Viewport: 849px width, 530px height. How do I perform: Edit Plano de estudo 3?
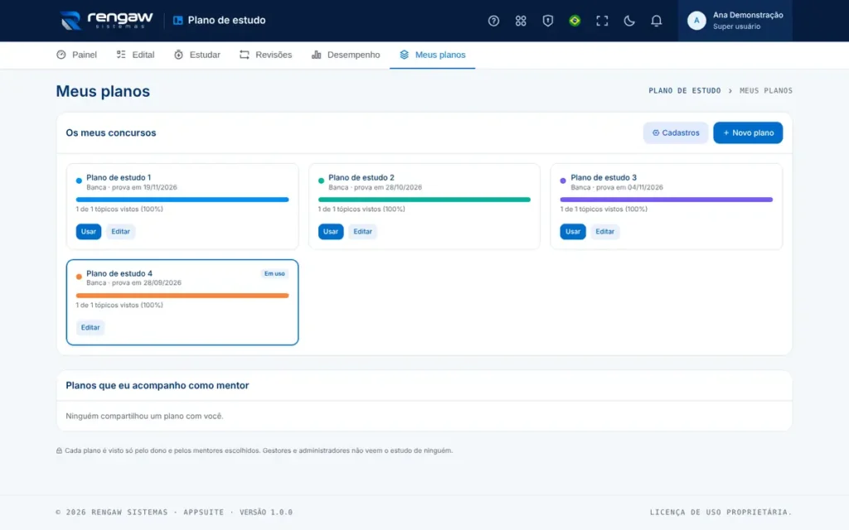(x=604, y=232)
